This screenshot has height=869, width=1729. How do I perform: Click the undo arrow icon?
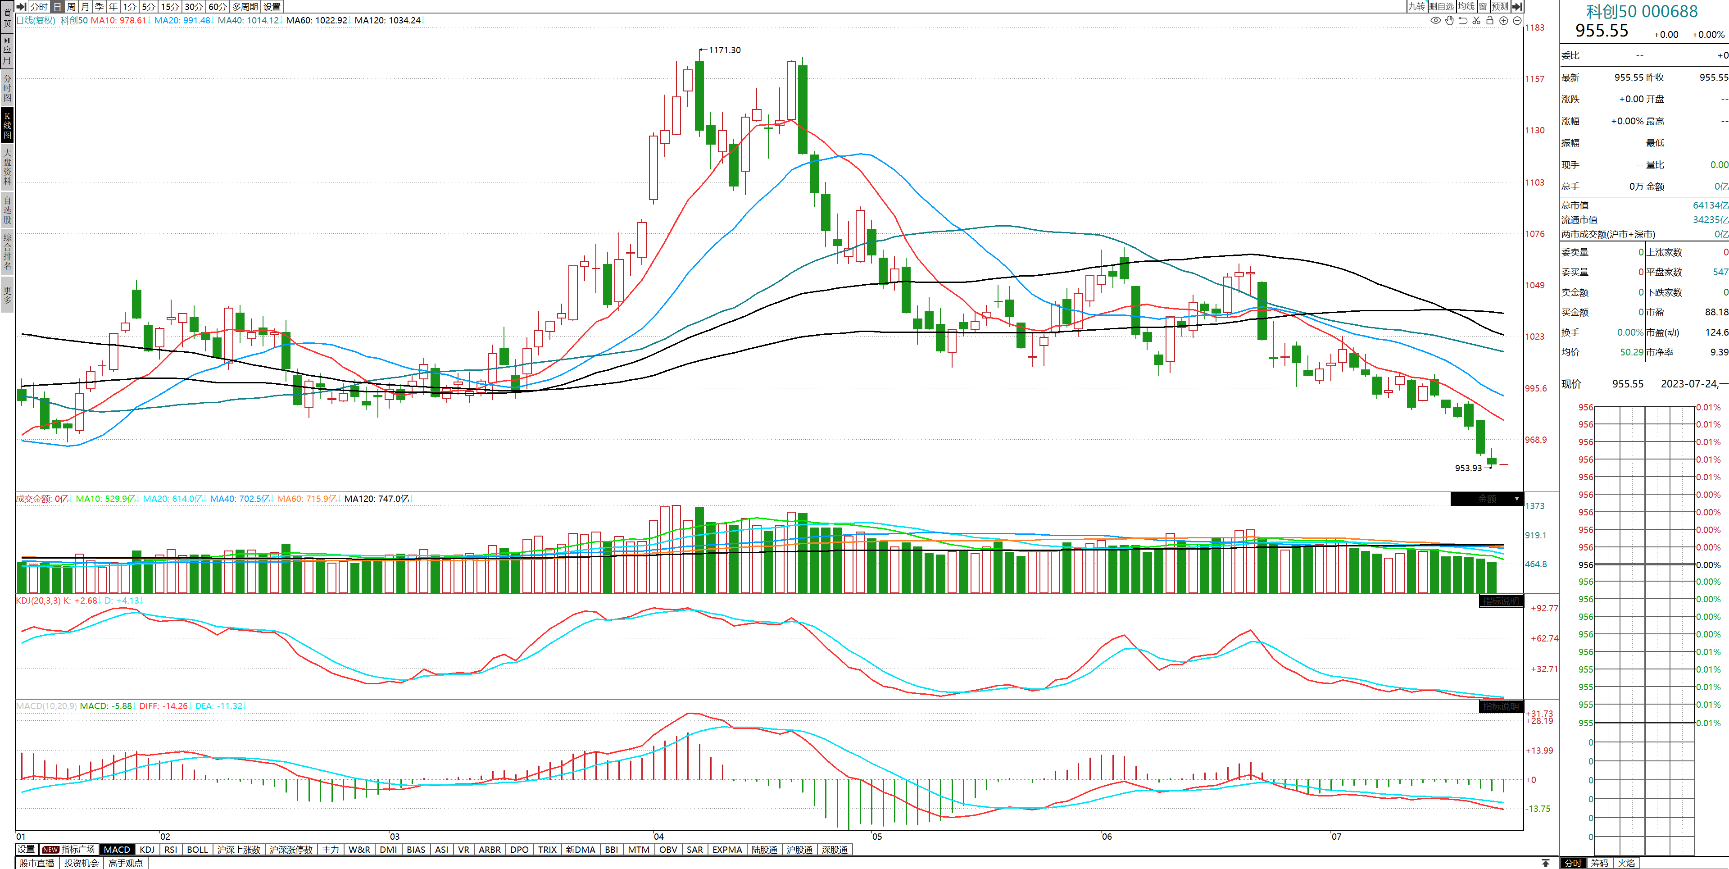1462,20
